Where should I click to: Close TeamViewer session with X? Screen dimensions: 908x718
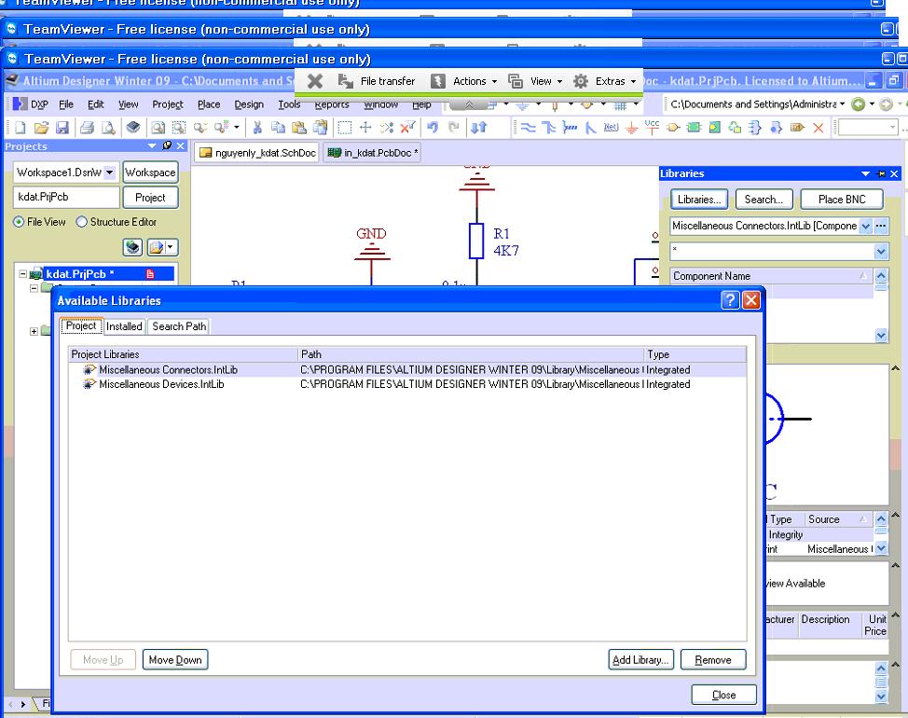click(315, 81)
